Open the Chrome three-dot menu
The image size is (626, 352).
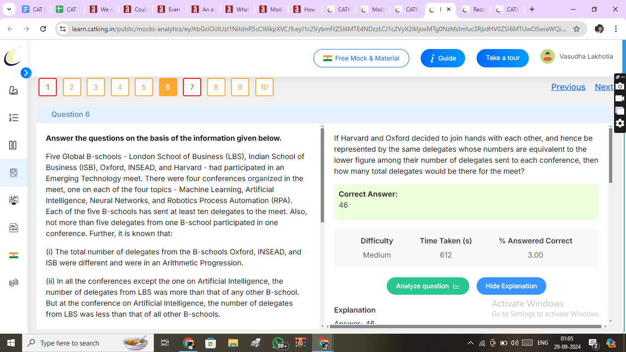[617, 29]
